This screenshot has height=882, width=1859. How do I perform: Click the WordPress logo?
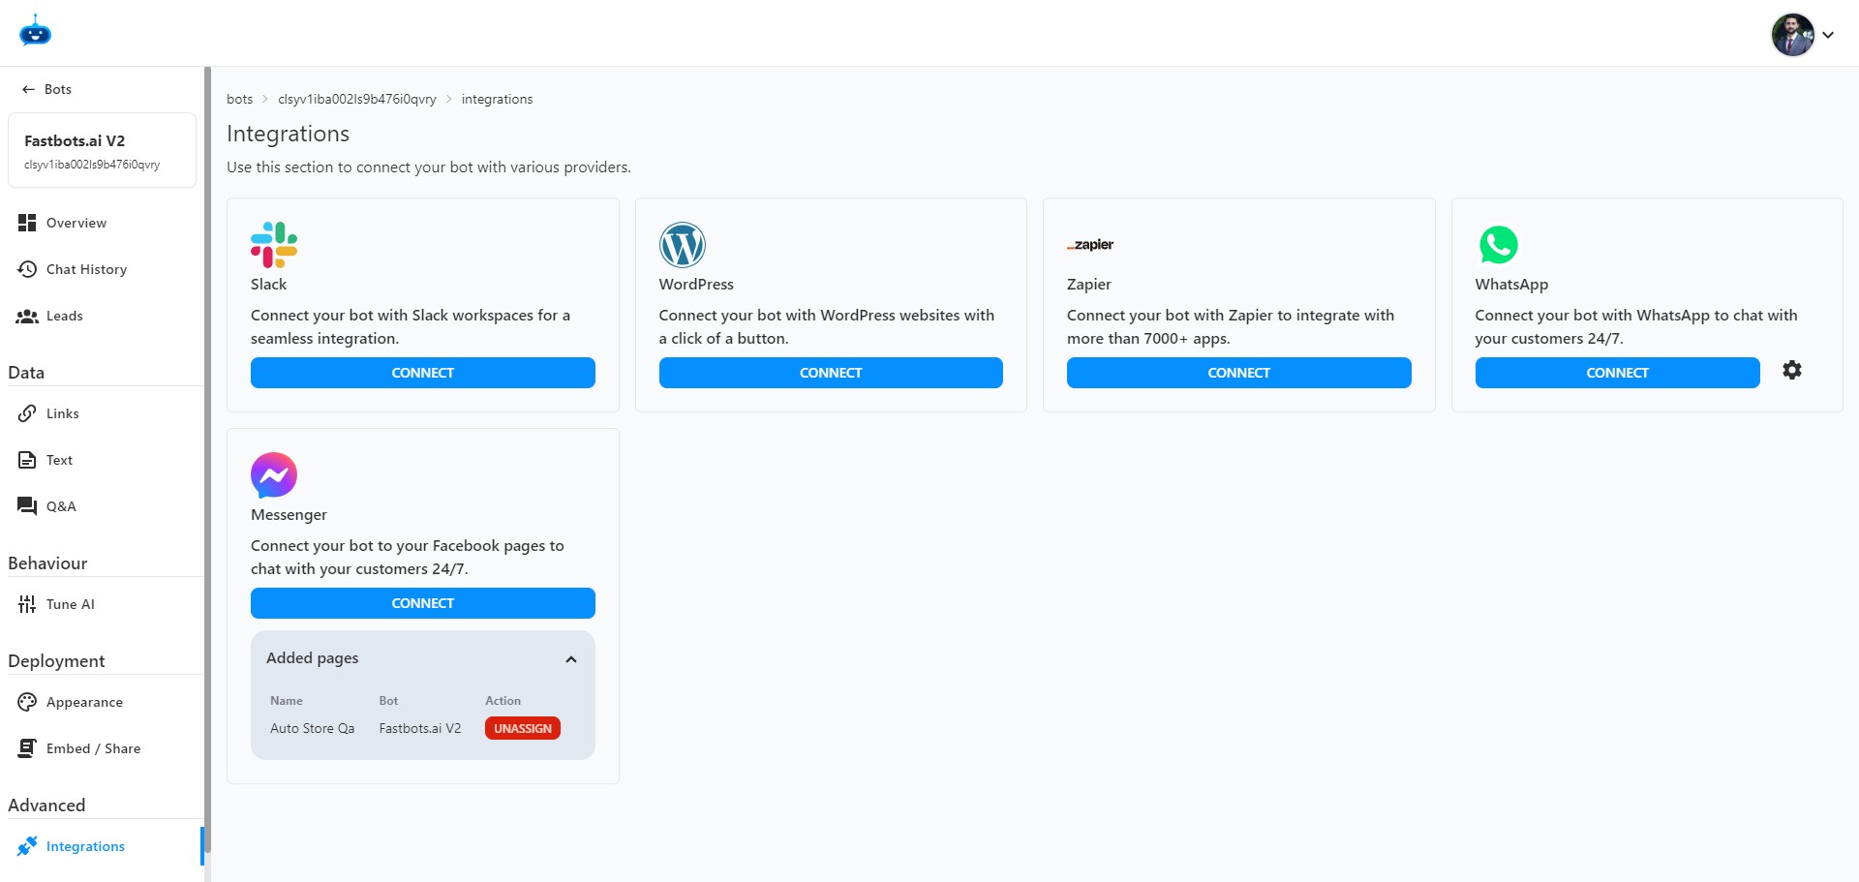point(683,245)
